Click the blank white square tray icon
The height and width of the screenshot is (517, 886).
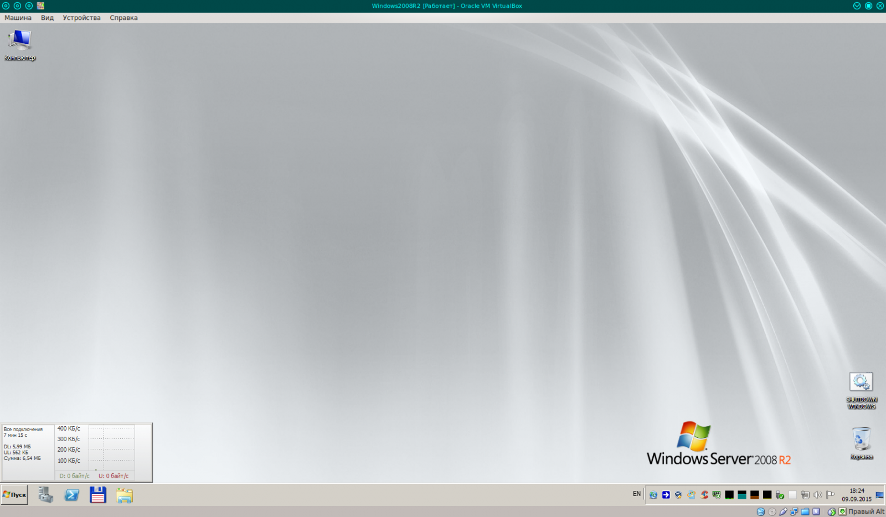[792, 495]
